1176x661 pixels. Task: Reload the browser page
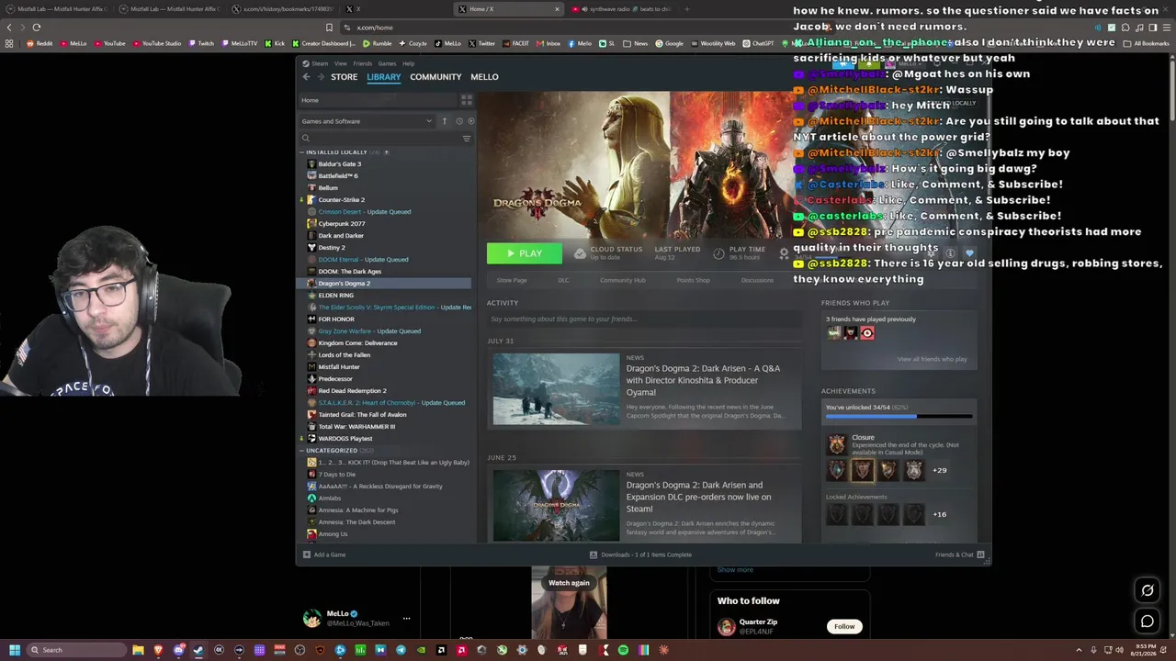37,28
